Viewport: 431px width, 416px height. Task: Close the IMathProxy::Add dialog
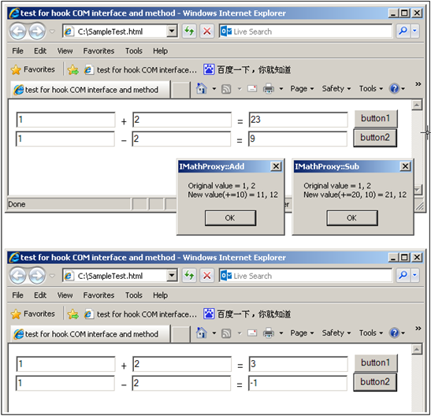pos(276,166)
